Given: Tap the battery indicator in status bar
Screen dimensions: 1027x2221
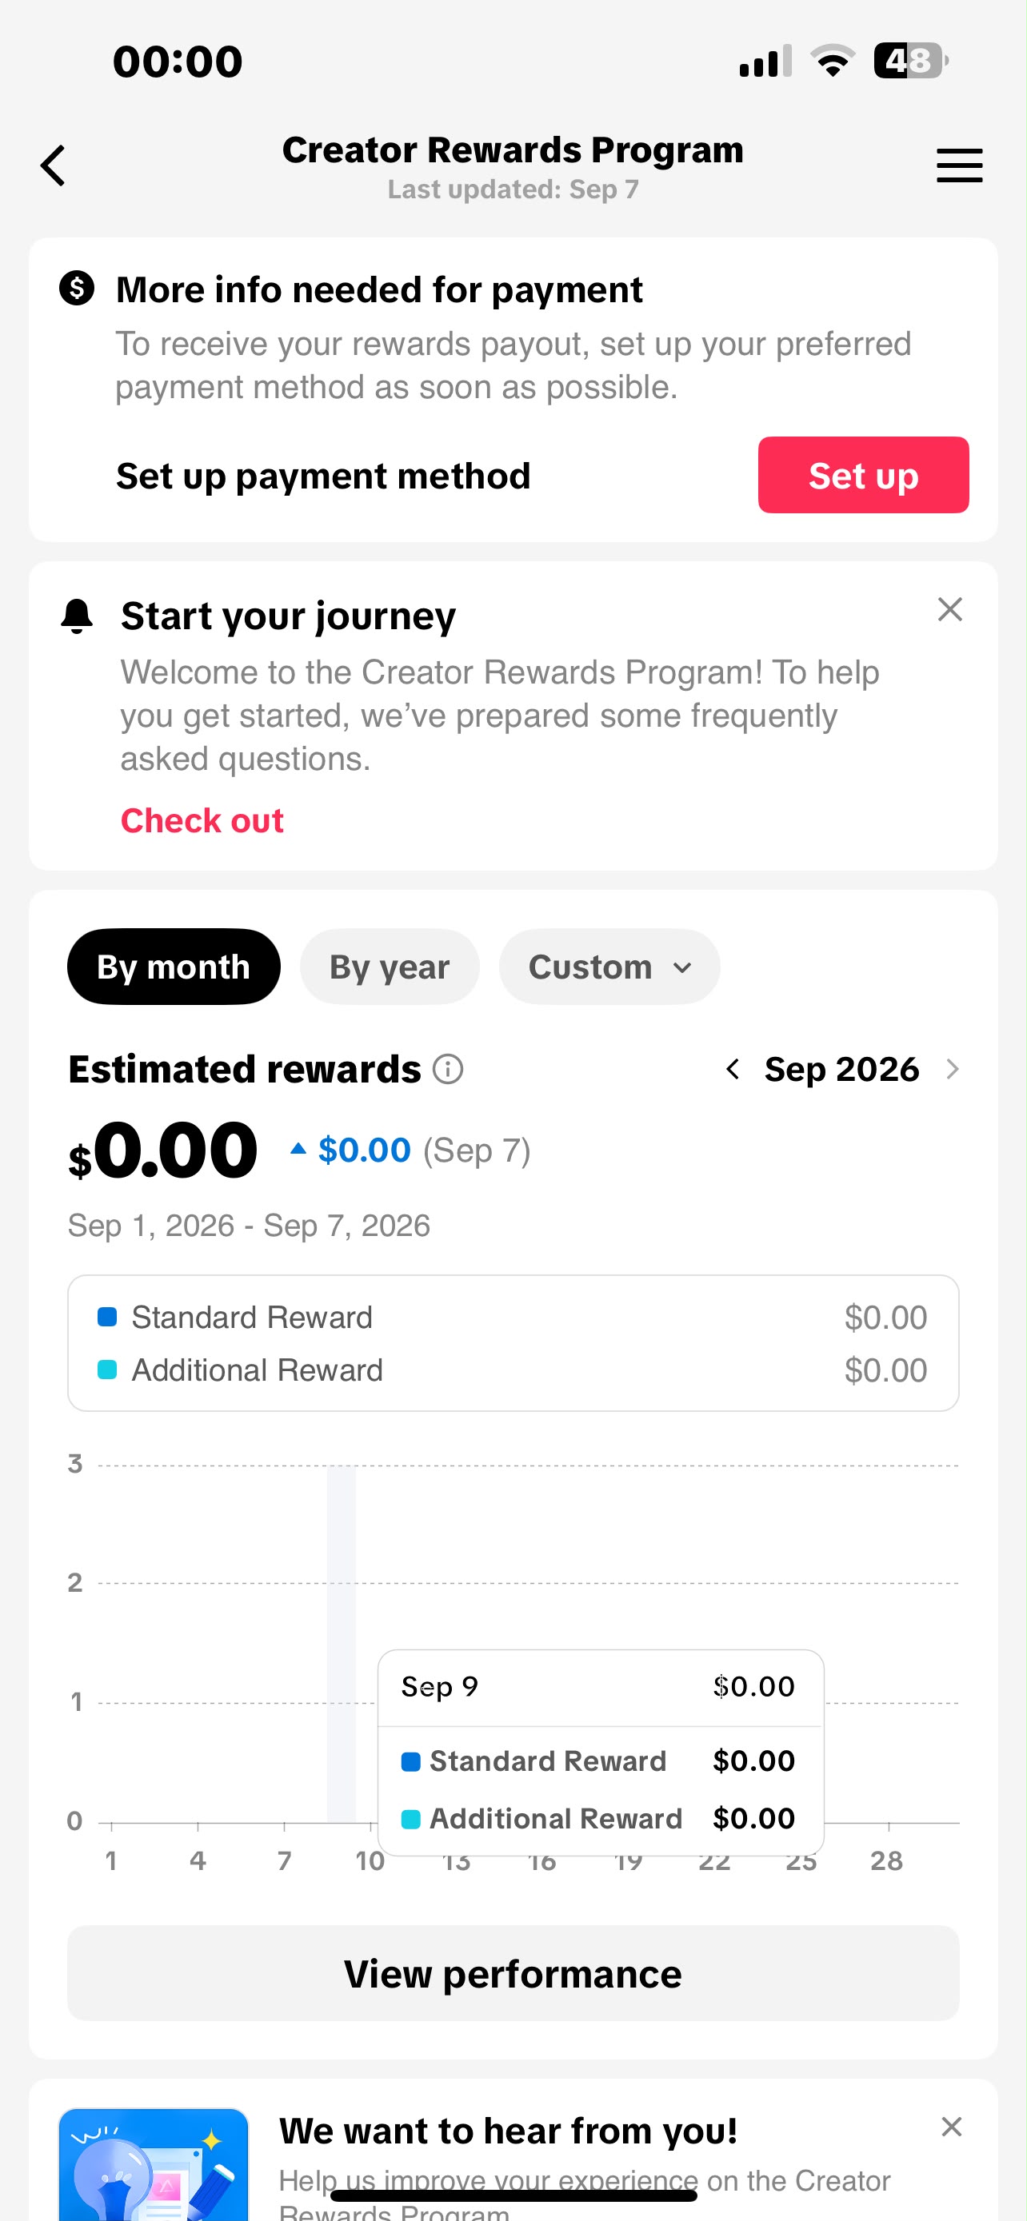Looking at the screenshot, I should click(910, 62).
